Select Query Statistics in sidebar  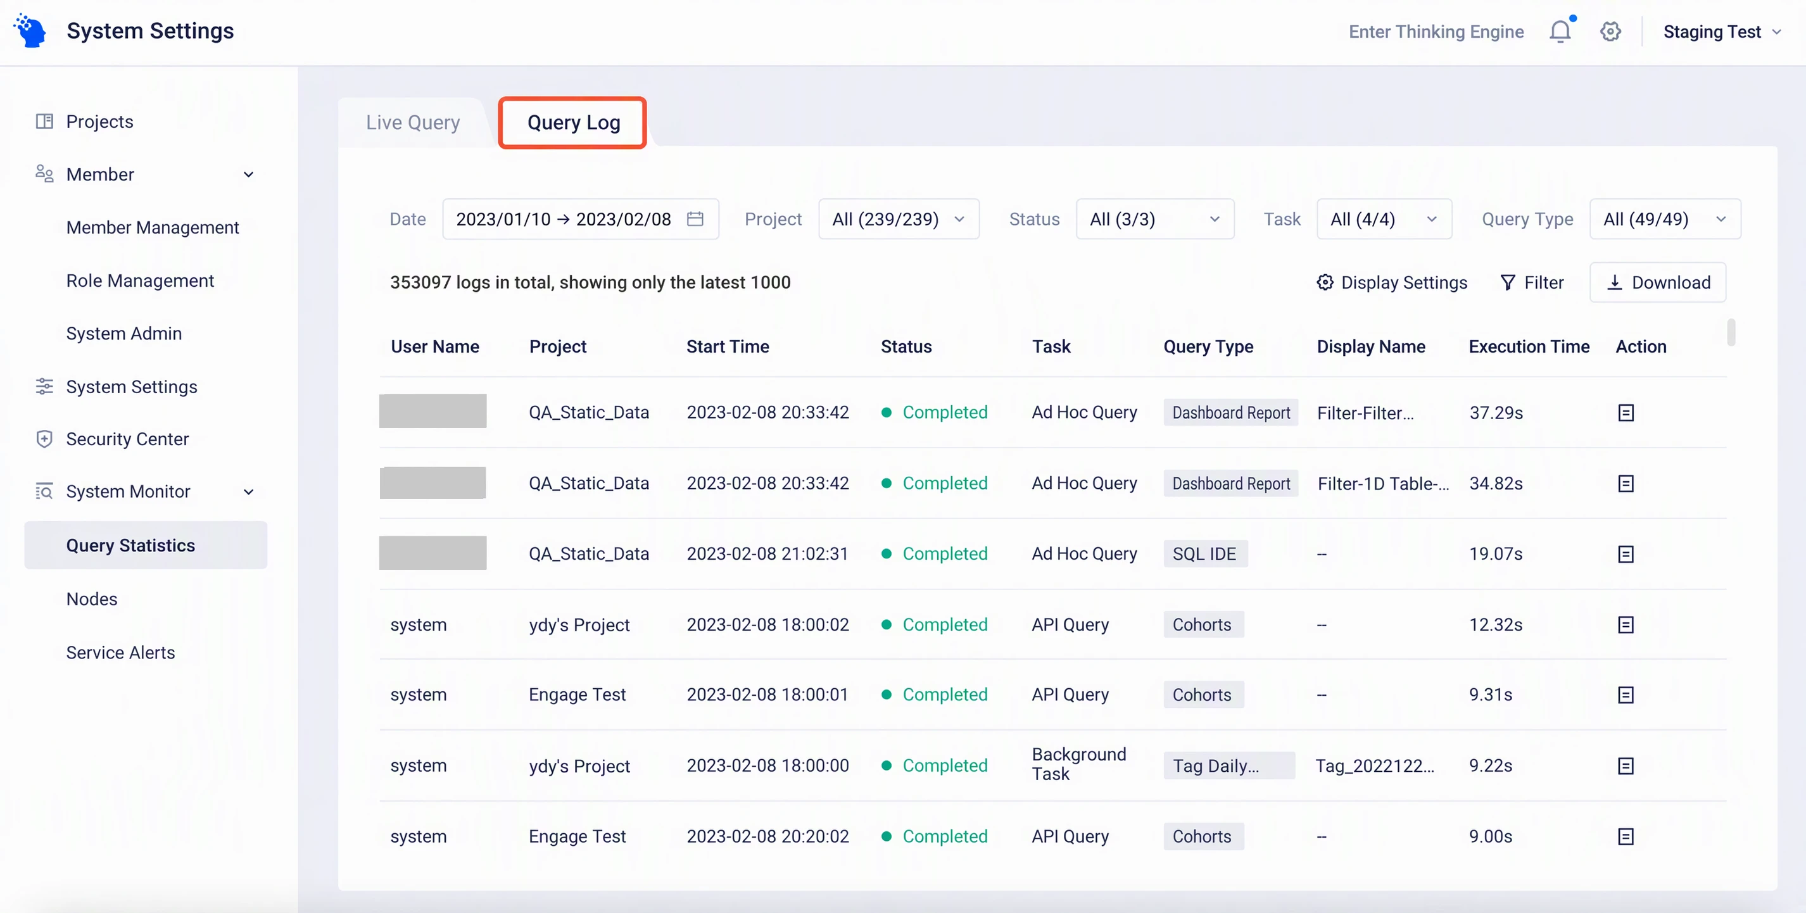tap(146, 545)
